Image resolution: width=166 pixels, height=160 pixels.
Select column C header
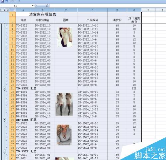click(x=66, y=10)
